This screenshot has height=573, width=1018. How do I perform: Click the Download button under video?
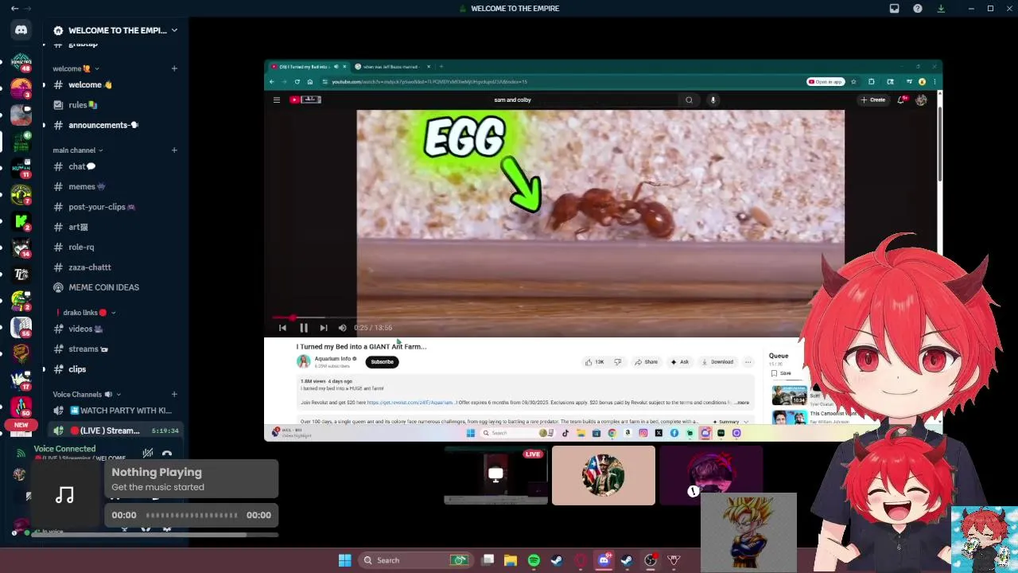[x=717, y=362]
